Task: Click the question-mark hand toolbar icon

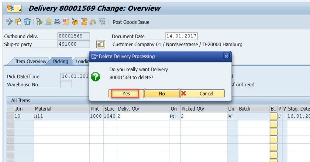Action: (84, 22)
